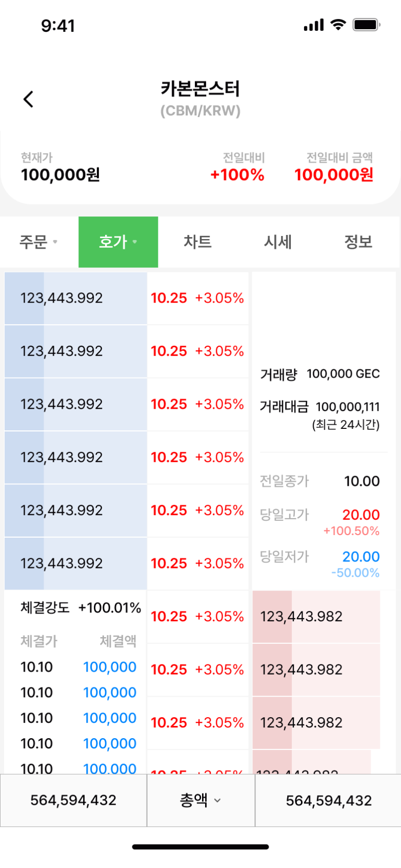
Task: Tap the battery status icon
Action: 366,25
